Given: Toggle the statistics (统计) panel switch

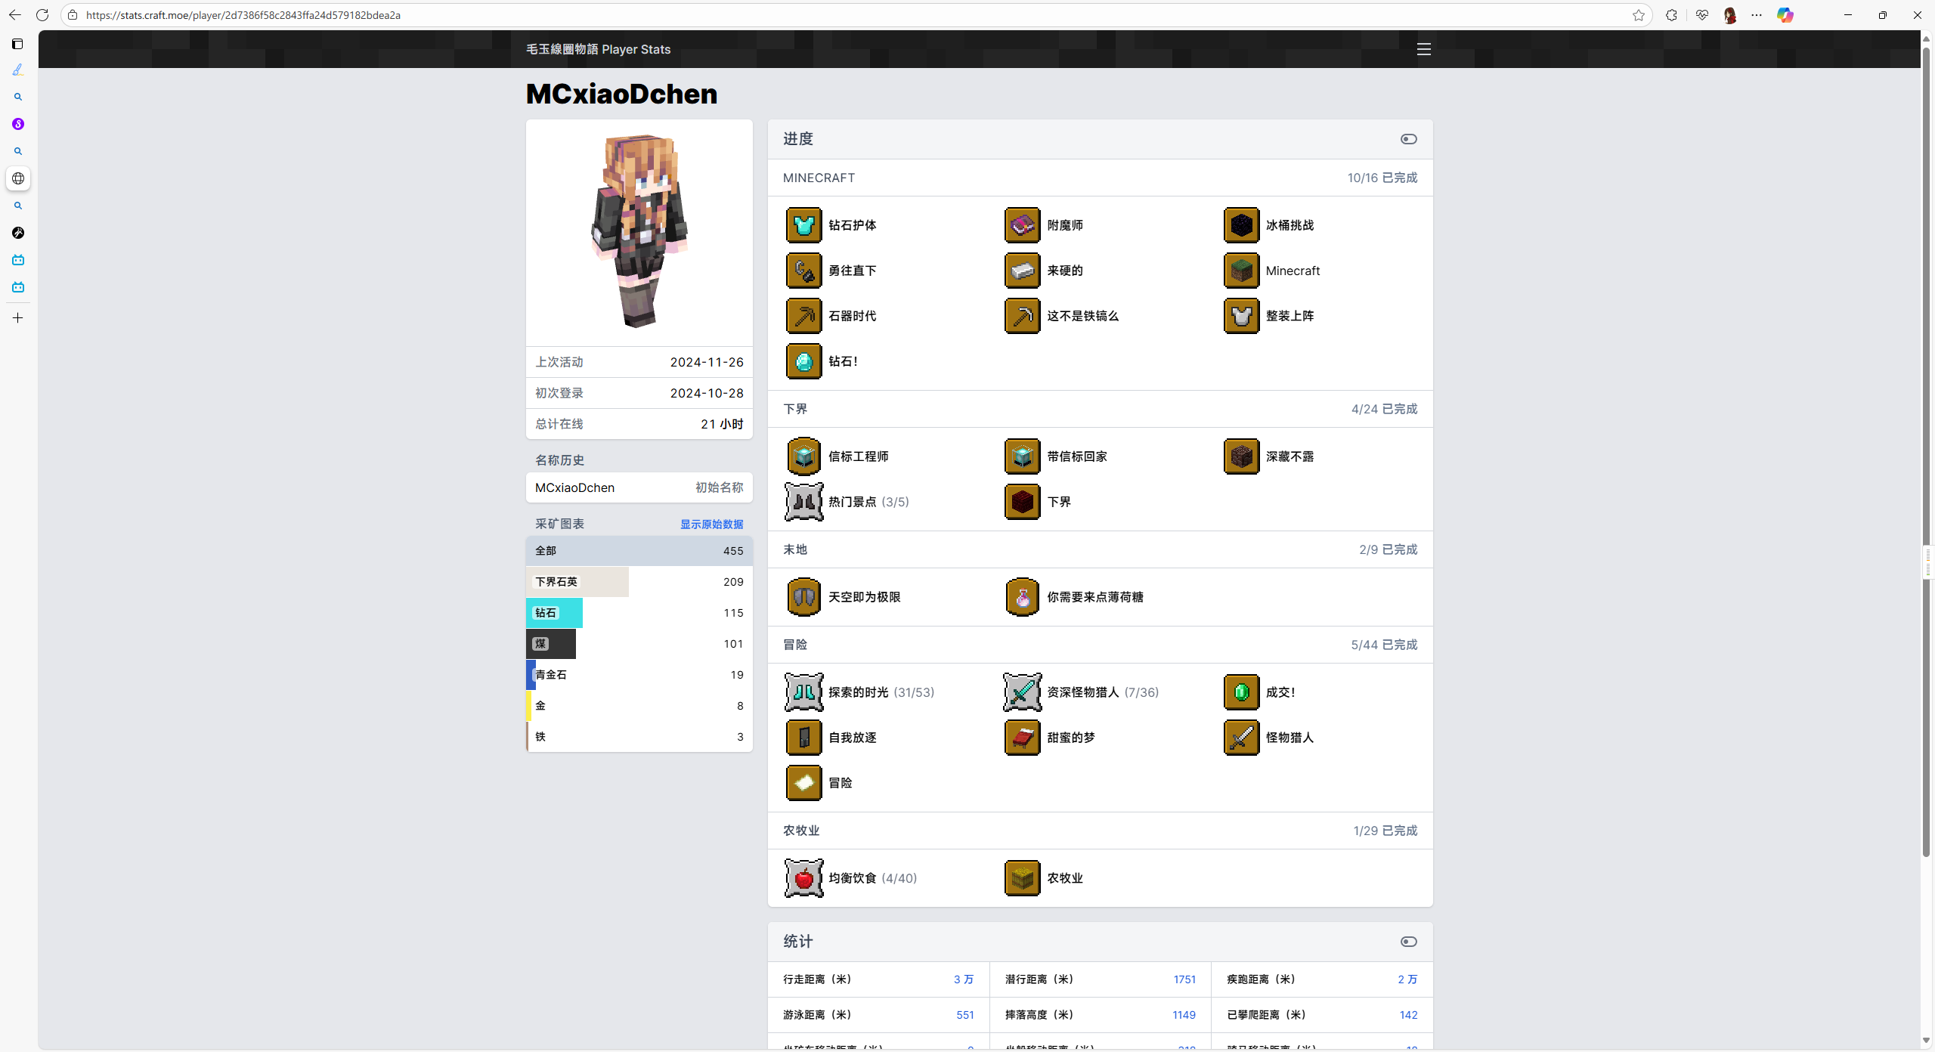Looking at the screenshot, I should pos(1408,942).
